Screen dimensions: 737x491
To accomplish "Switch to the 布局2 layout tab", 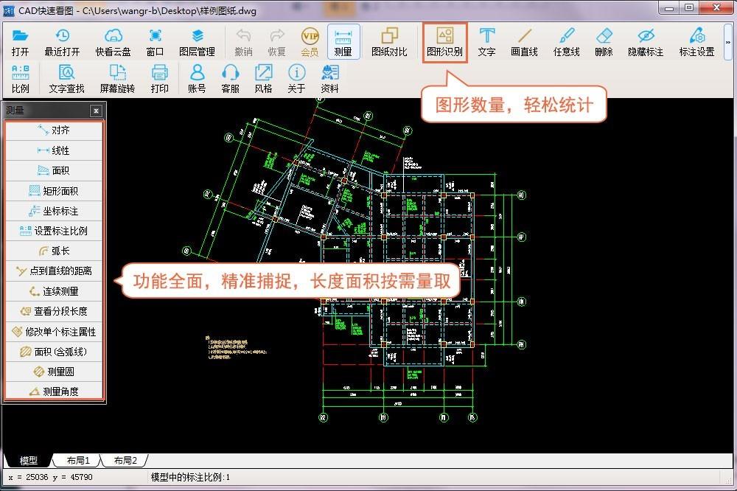I will [x=125, y=461].
